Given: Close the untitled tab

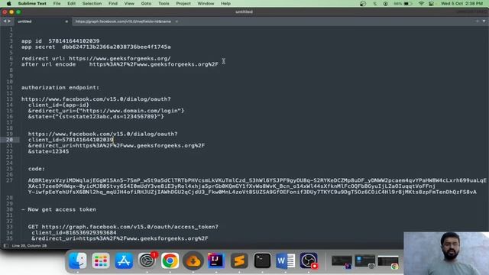Looking at the screenshot, I should click(66, 21).
